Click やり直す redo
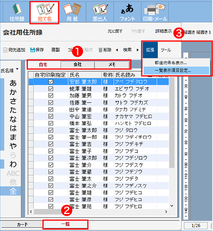Screen dimensions: 213x231 coord(138,32)
